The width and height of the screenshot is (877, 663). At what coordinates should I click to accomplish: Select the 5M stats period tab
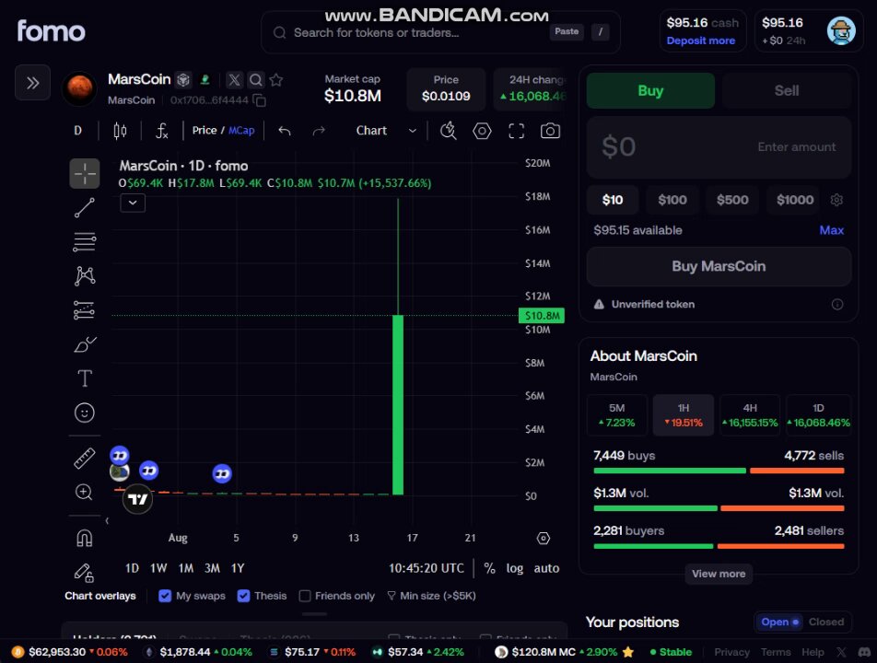pyautogui.click(x=617, y=415)
